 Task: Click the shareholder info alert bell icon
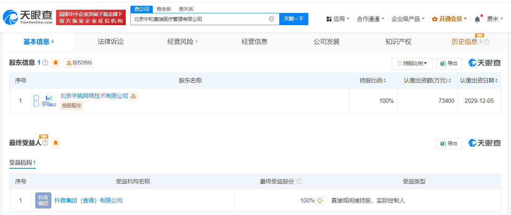56,63
